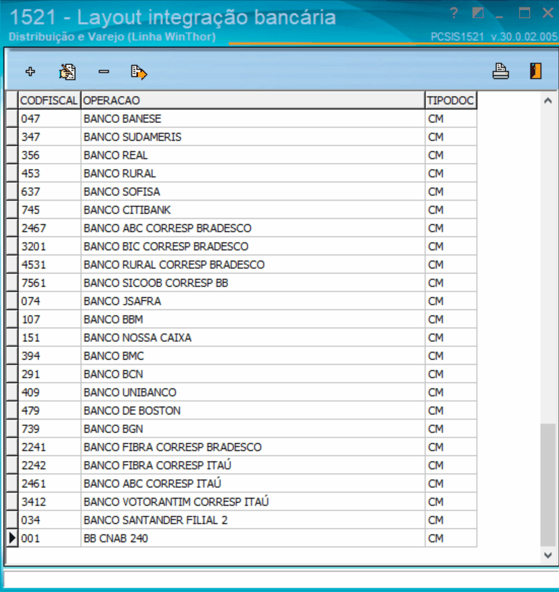
Task: Click code cell 3201
Action: click(x=49, y=246)
